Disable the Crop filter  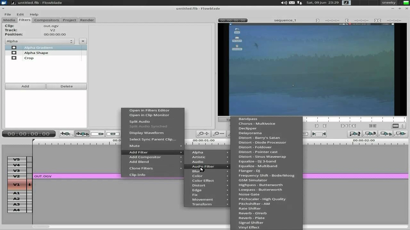pos(13,58)
